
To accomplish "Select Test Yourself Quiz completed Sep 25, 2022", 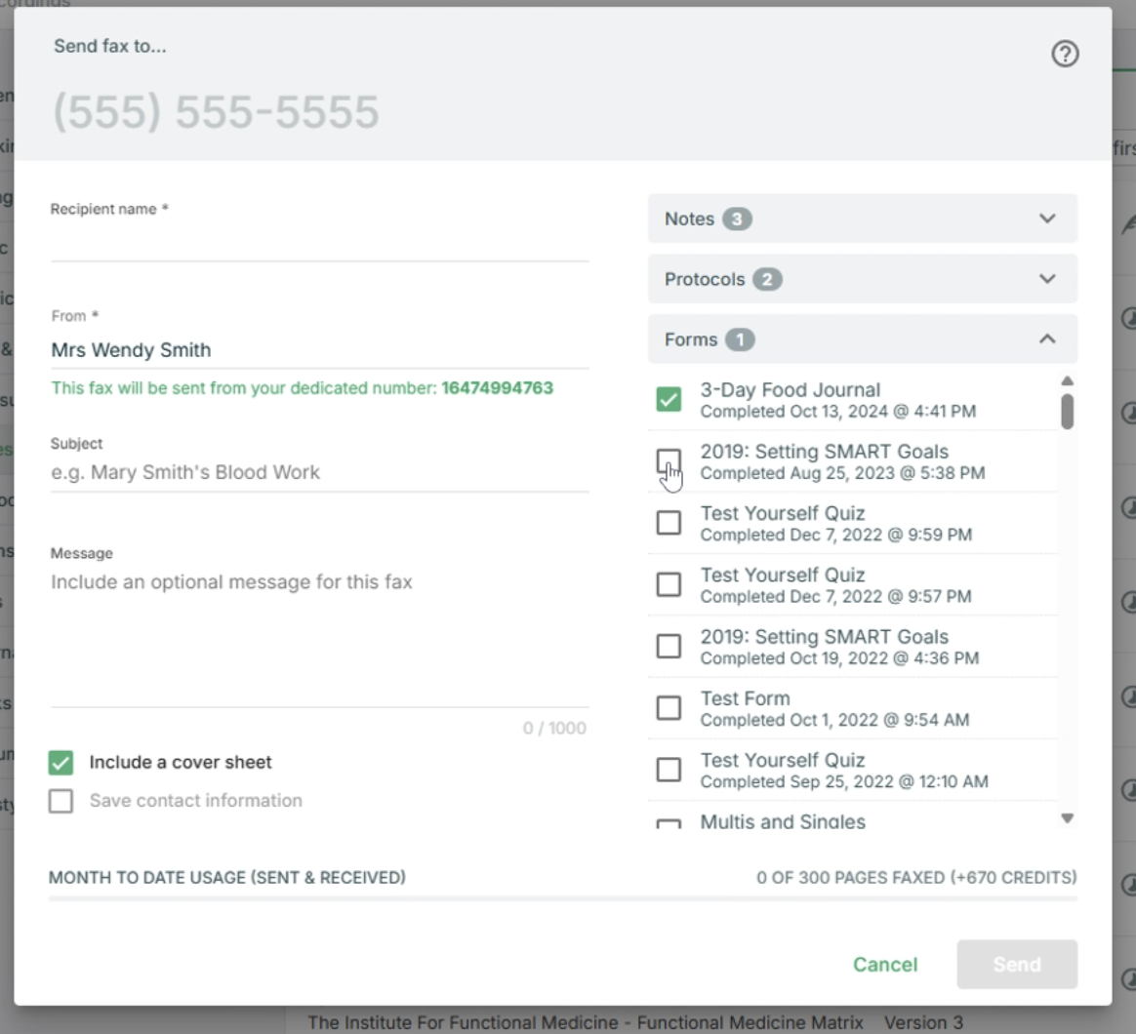I will tap(669, 770).
